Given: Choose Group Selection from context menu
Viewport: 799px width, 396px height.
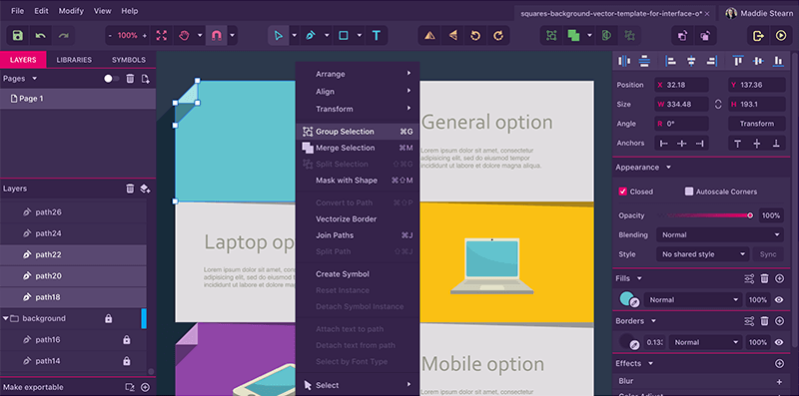Looking at the screenshot, I should 358,132.
